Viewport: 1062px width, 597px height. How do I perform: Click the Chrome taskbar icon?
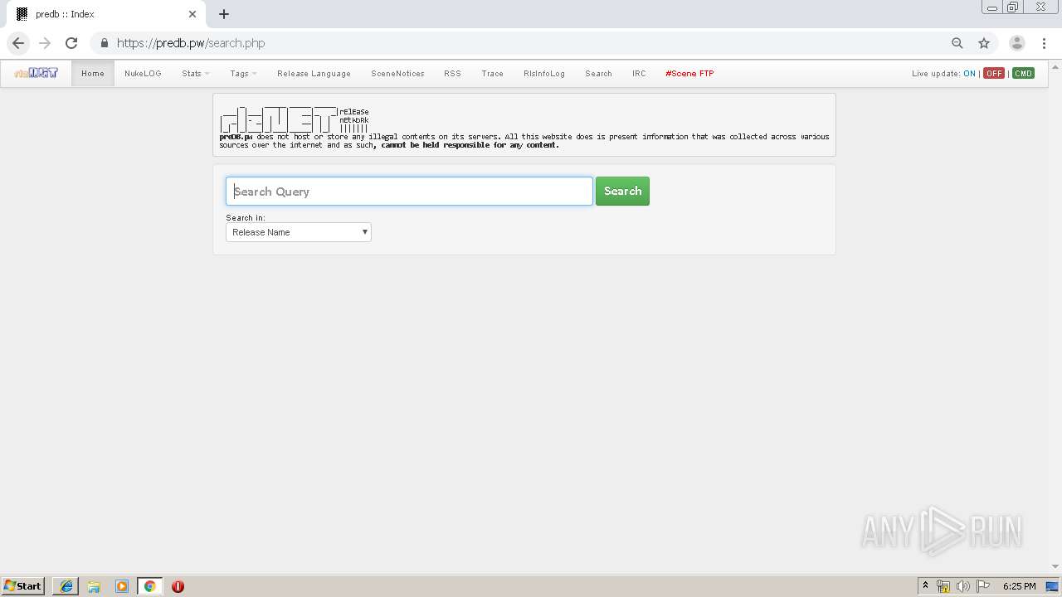149,586
